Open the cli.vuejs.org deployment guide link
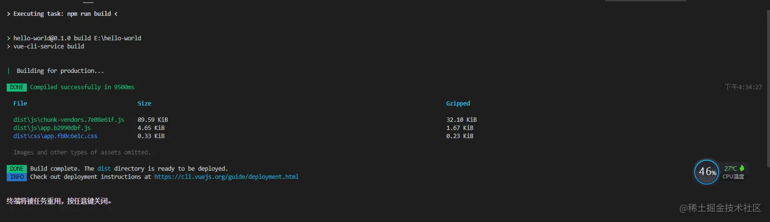Image resolution: width=770 pixels, height=222 pixels. pos(226,177)
